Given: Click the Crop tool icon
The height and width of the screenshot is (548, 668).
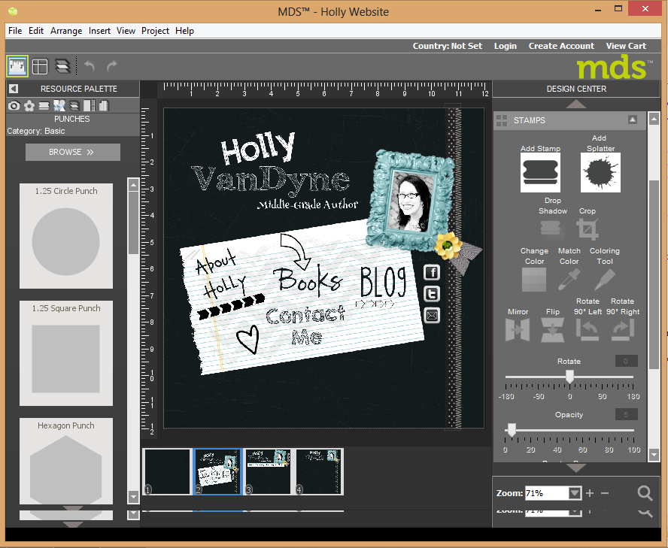Looking at the screenshot, I should pos(588,230).
